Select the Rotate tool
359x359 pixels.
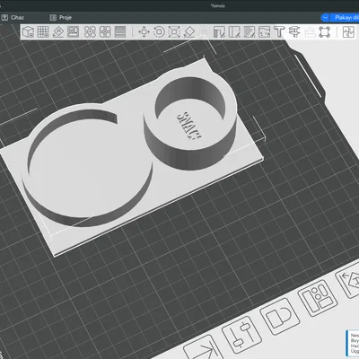(x=159, y=31)
